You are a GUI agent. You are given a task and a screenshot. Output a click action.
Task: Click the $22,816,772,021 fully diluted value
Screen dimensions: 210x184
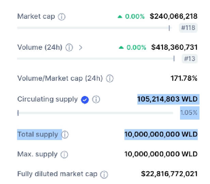point(169,174)
